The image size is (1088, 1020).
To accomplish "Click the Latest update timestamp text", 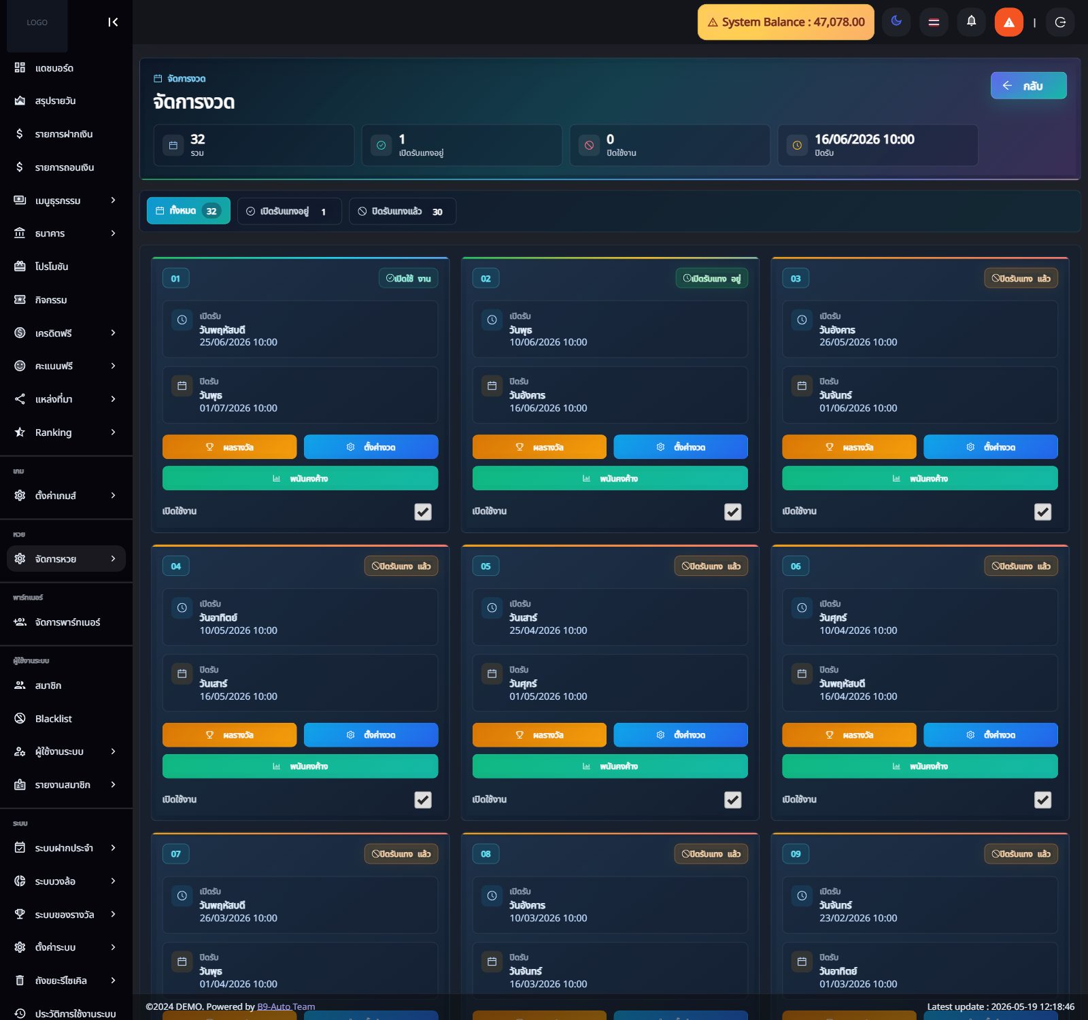I will coord(1001,1006).
